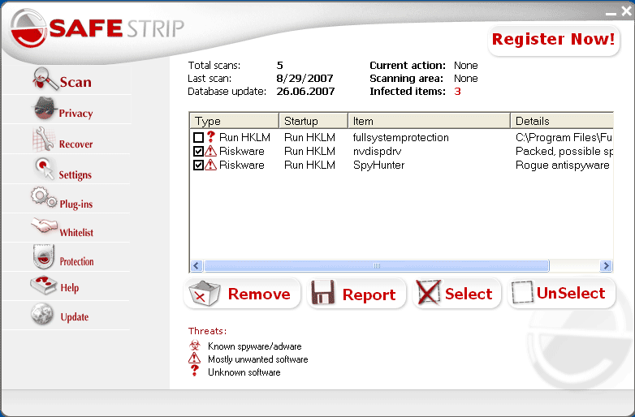Image resolution: width=635 pixels, height=417 pixels.
Task: Click the SafeStrip logo emblem
Action: click(x=28, y=28)
